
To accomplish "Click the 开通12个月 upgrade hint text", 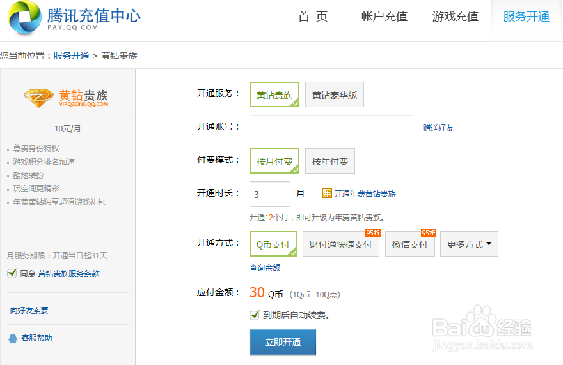I will [x=317, y=218].
